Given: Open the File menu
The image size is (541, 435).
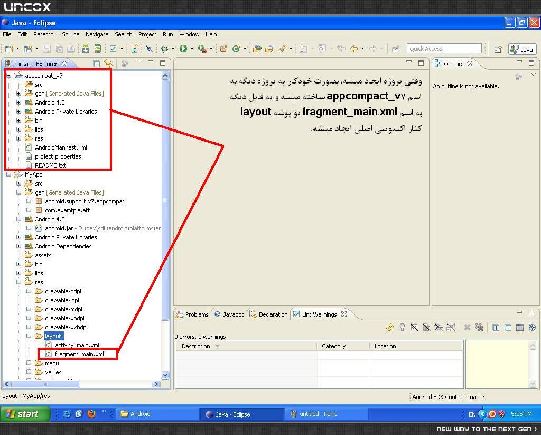Looking at the screenshot, I should 7,34.
